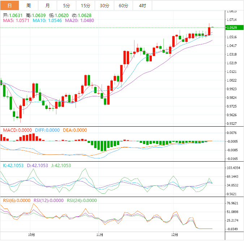Click the KDJ K value label
244x241 pixels.
13,166
